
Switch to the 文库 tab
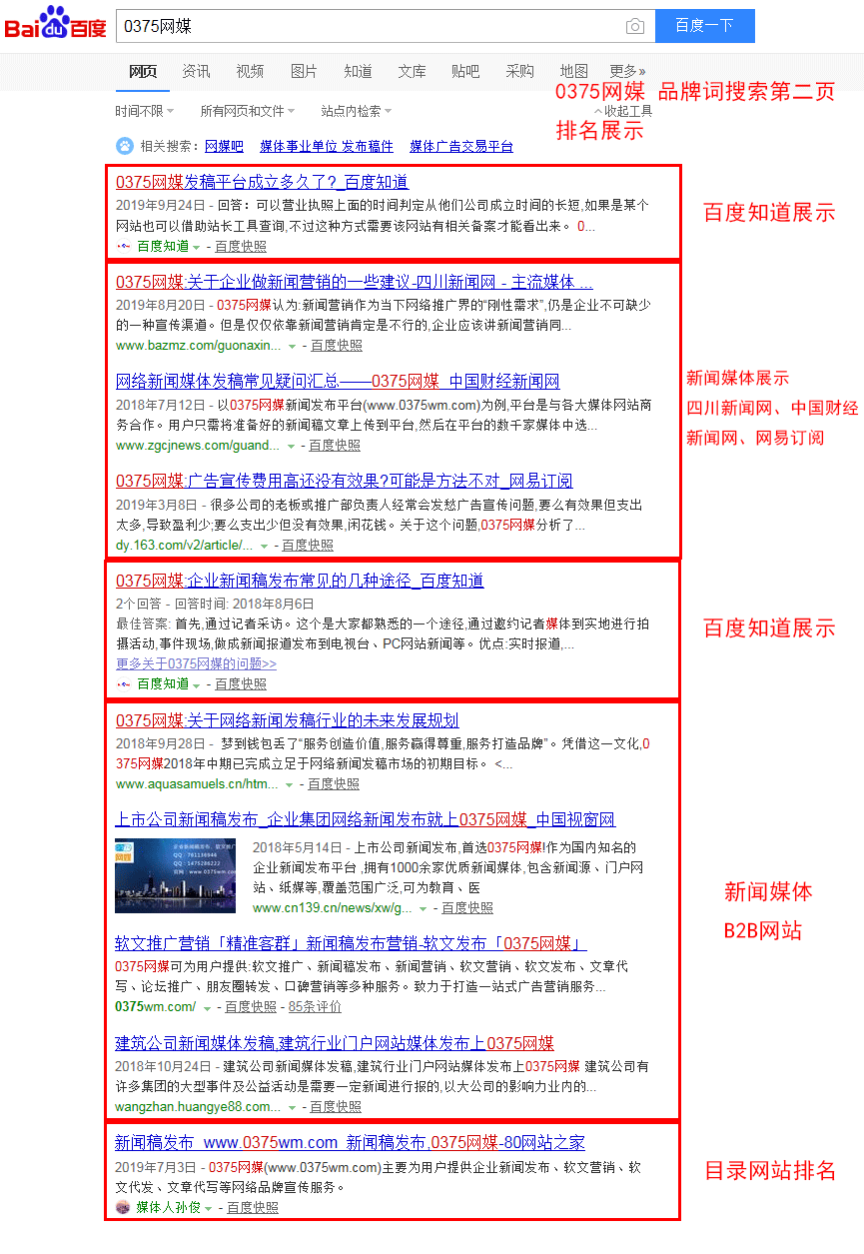(x=412, y=71)
